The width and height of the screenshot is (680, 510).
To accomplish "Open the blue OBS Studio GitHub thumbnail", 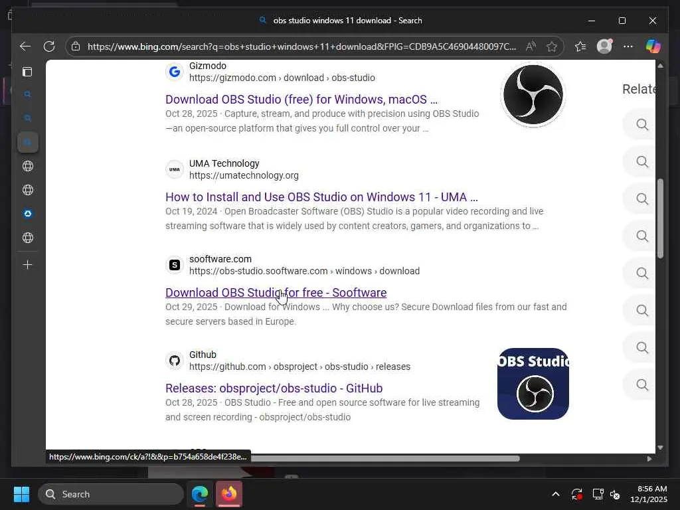I will tap(533, 384).
